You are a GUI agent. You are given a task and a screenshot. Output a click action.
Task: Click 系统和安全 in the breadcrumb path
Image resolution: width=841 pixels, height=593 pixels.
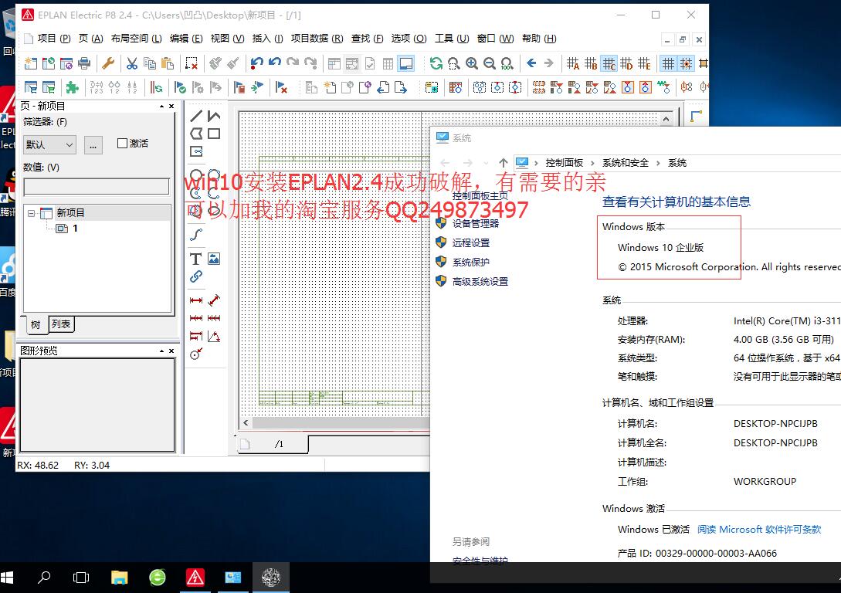tap(626, 163)
